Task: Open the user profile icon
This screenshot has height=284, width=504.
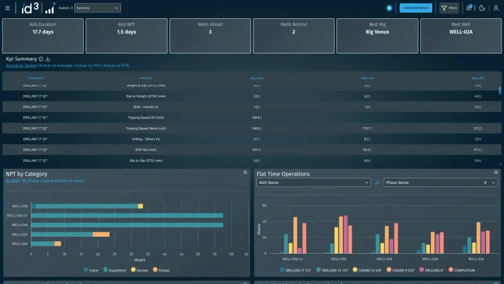Action: coord(496,8)
